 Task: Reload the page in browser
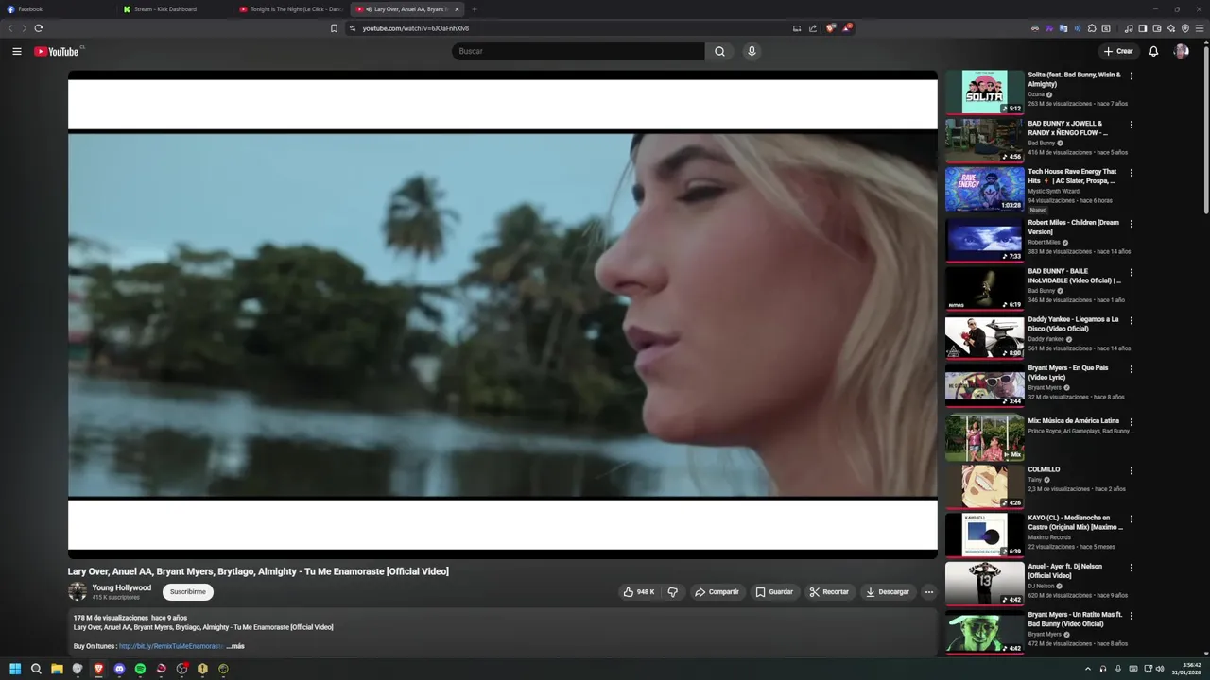point(39,28)
